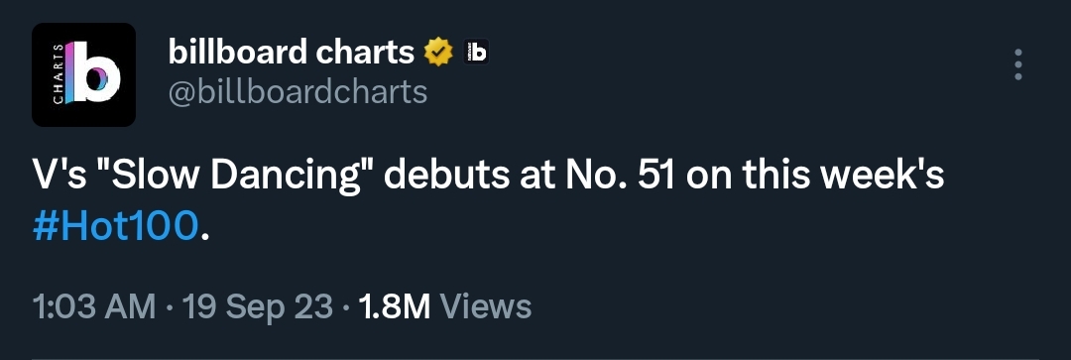Open the billboard charts profile avatar
Viewport: 1071px width, 360px height.
click(83, 74)
